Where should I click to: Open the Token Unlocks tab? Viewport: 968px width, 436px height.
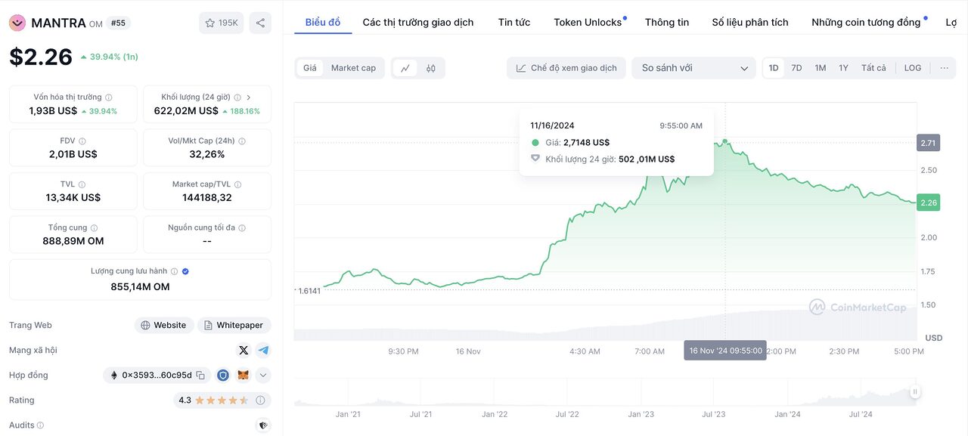588,23
